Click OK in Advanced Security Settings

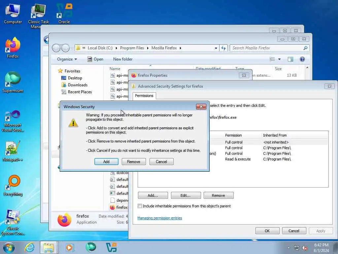pyautogui.click(x=267, y=231)
